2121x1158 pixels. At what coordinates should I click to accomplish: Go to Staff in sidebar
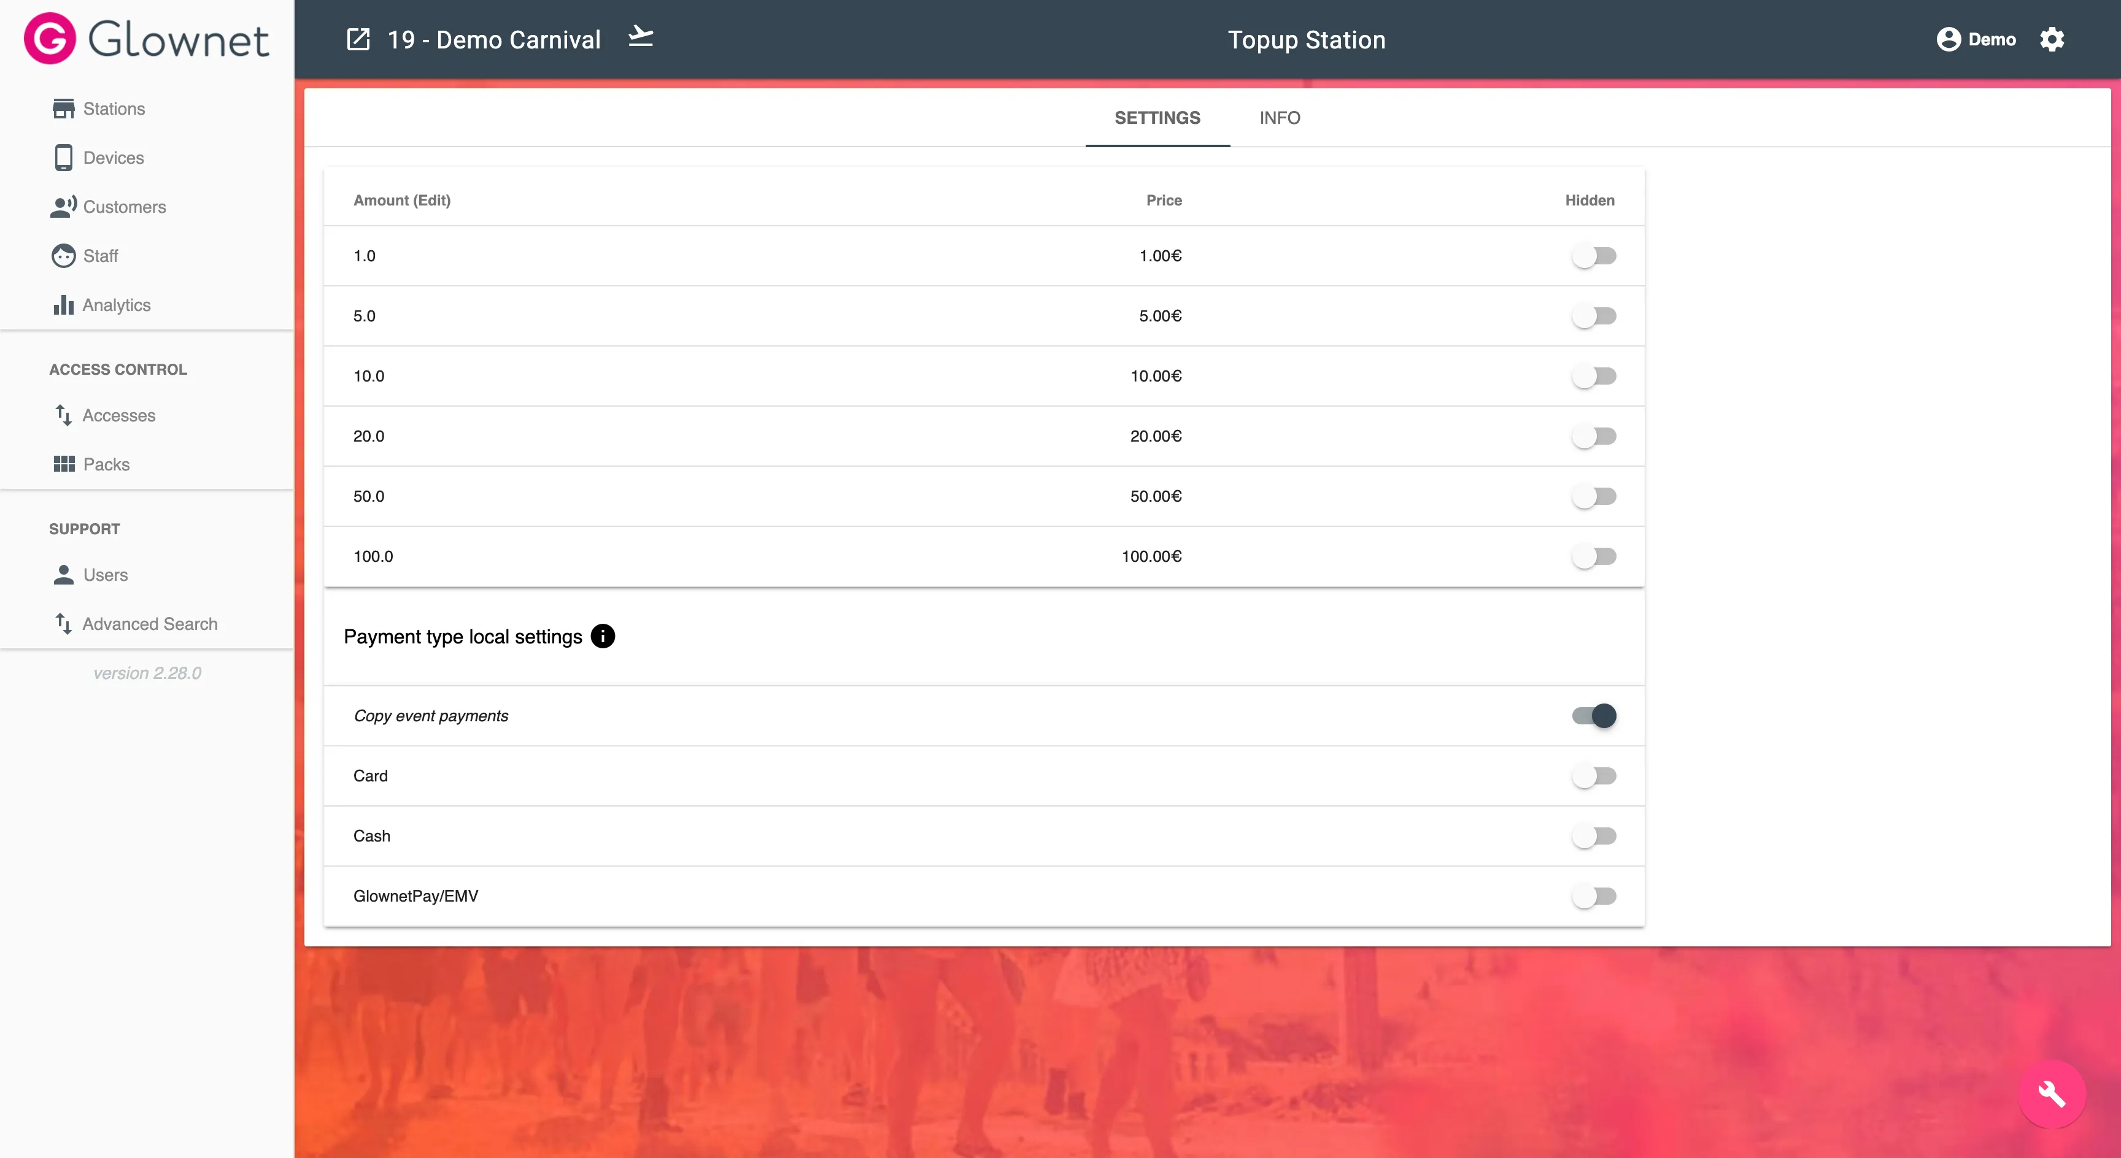pos(101,256)
